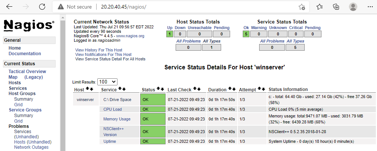Viewport: 377px width, 151px height.
Task: Sort Attempt column descending arrow
Action: [263, 89]
